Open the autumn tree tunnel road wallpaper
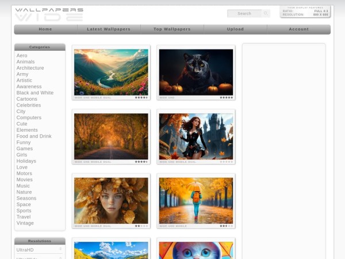The height and width of the screenshot is (259, 345). click(x=111, y=136)
